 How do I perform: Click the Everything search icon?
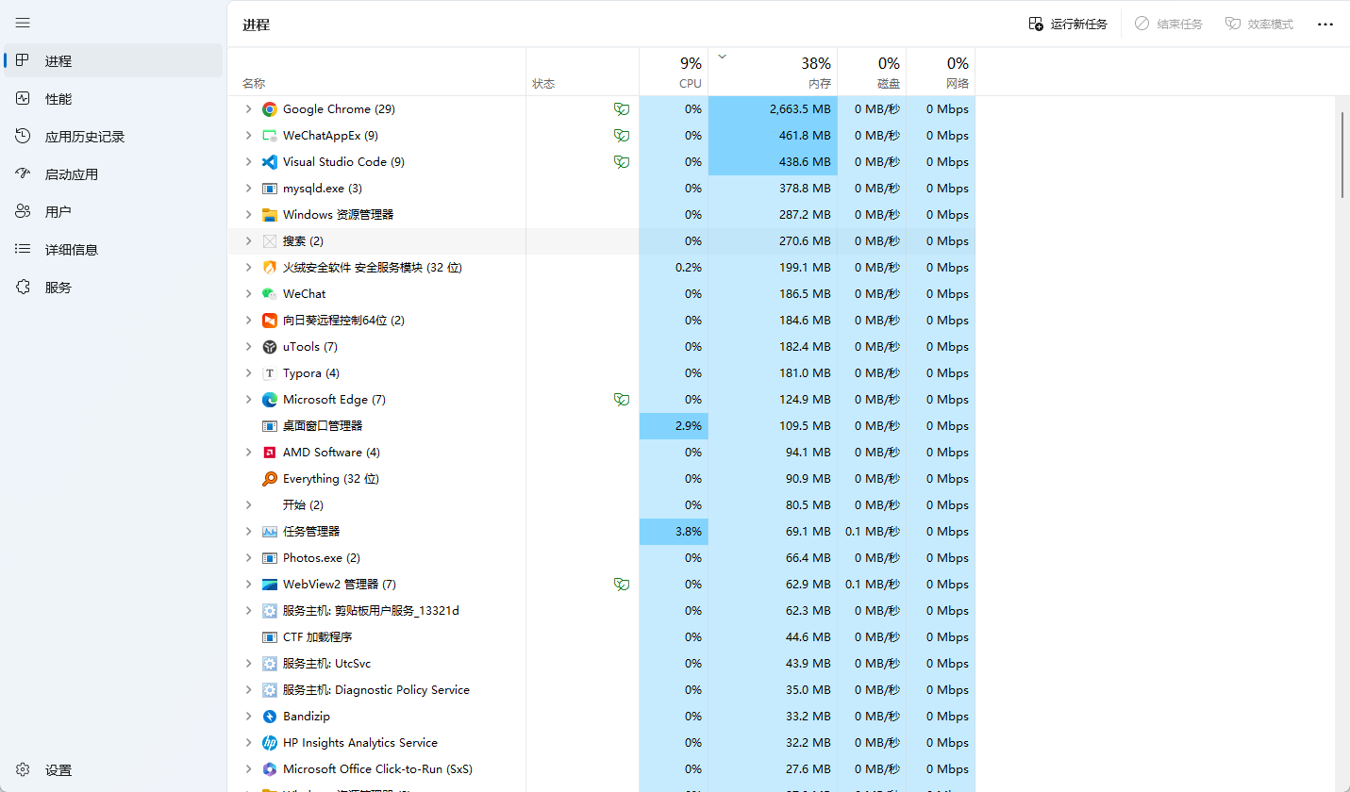click(x=270, y=479)
